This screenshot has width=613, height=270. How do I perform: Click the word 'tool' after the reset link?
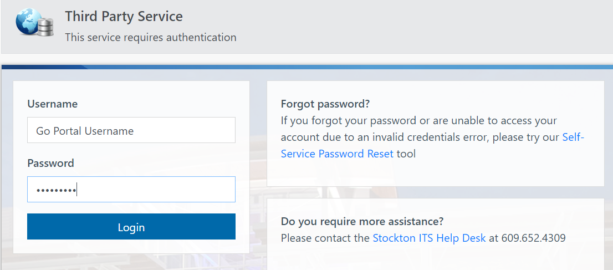[406, 154]
